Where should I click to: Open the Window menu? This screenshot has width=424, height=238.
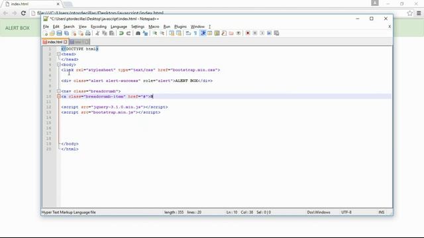click(197, 26)
